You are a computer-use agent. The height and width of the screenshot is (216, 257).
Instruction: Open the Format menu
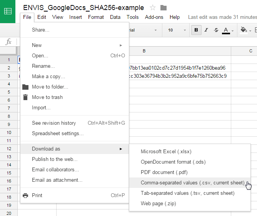96,17
